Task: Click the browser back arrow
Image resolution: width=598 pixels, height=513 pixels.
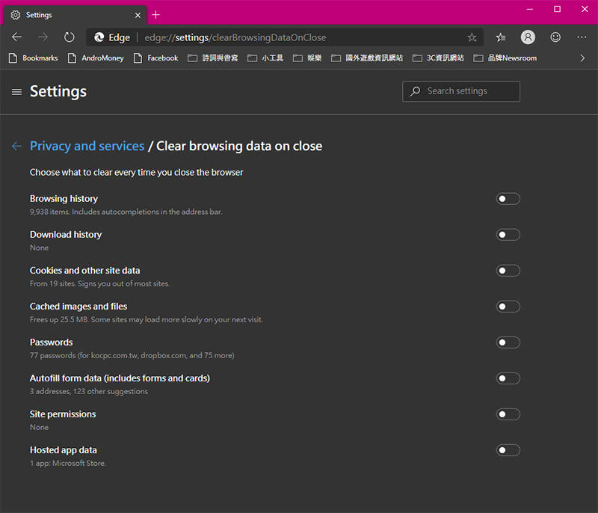Action: 16,37
